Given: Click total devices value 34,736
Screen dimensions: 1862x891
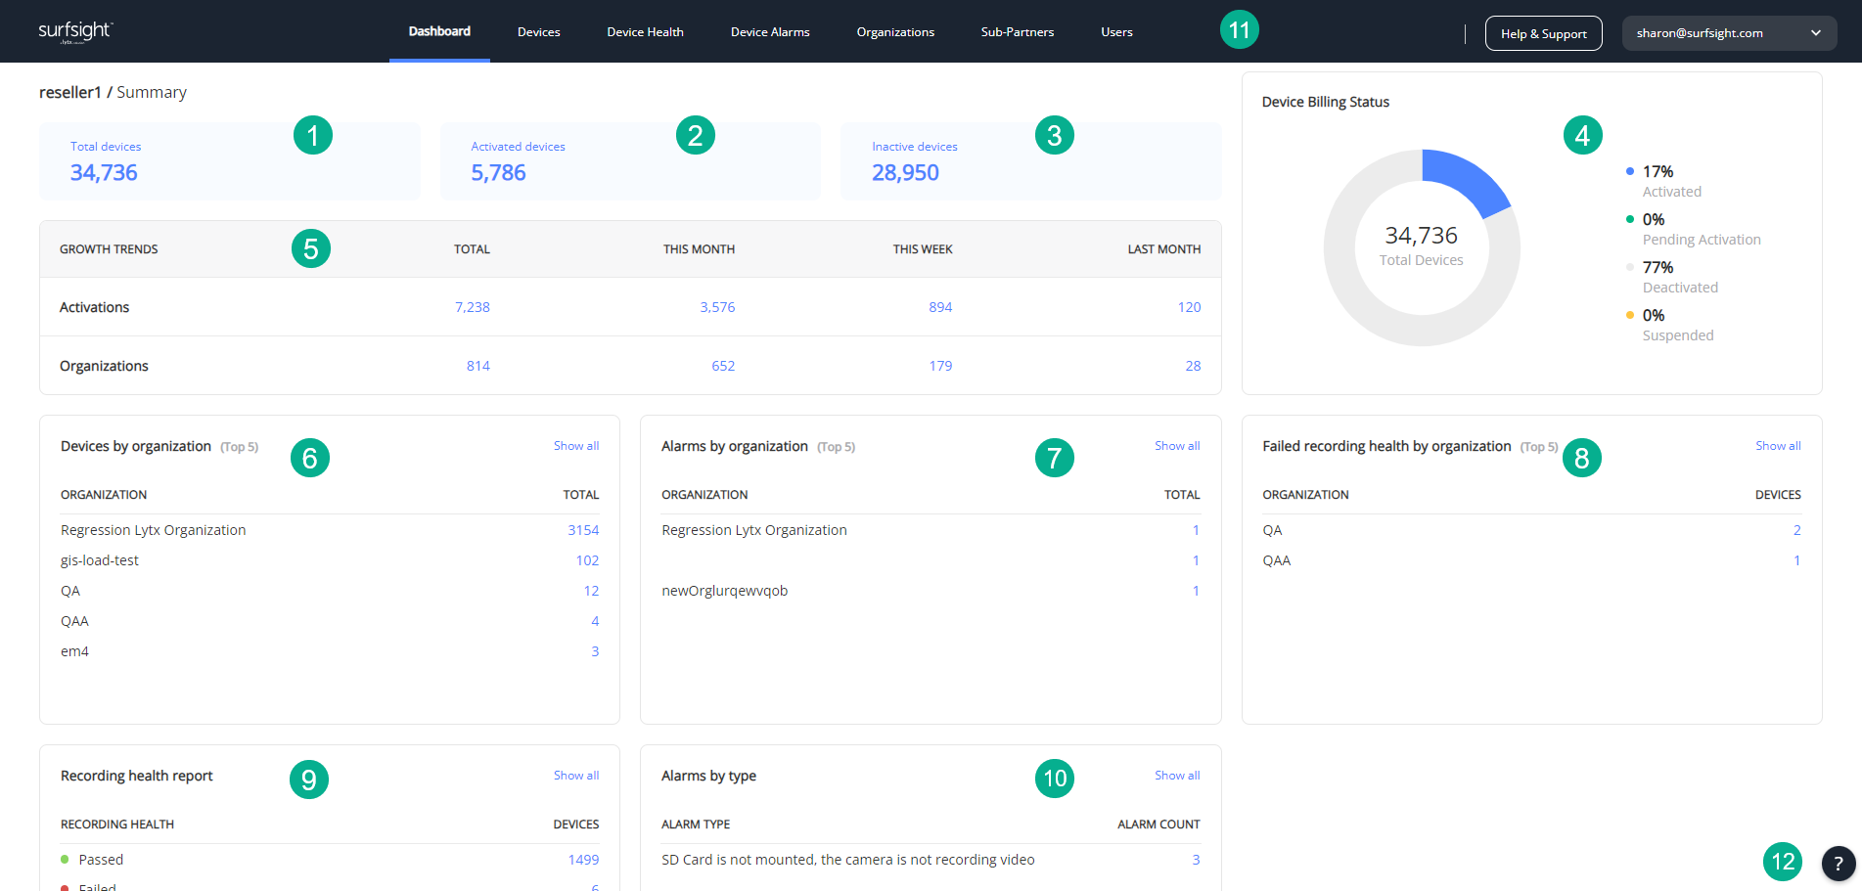Looking at the screenshot, I should pos(104,173).
